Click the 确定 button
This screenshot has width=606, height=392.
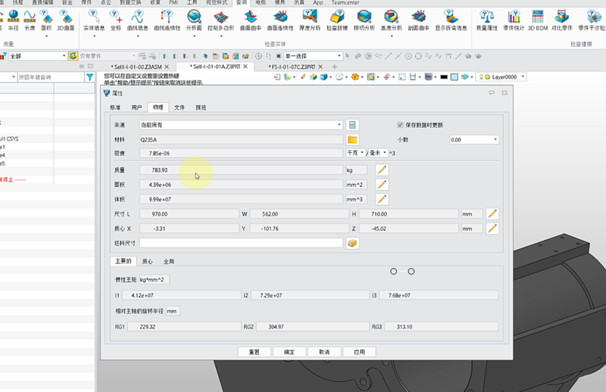coord(289,352)
